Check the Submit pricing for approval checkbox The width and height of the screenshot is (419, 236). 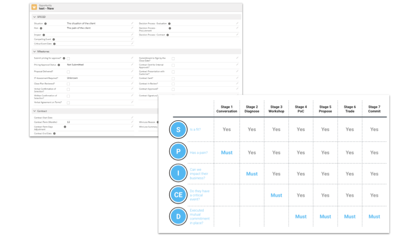pyautogui.click(x=68, y=58)
